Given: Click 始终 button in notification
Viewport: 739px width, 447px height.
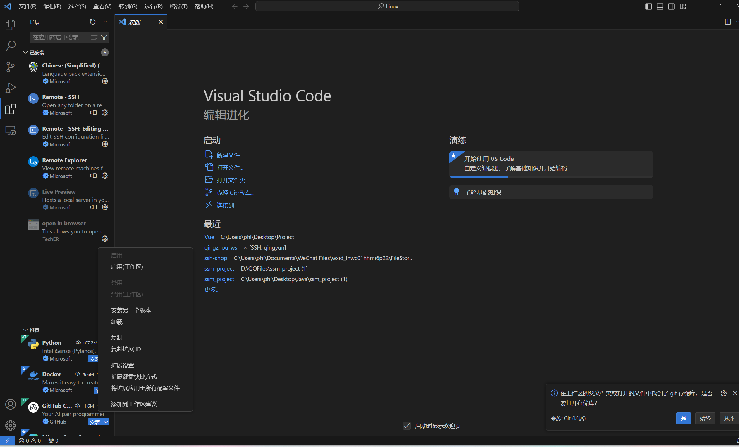Looking at the screenshot, I should [705, 418].
